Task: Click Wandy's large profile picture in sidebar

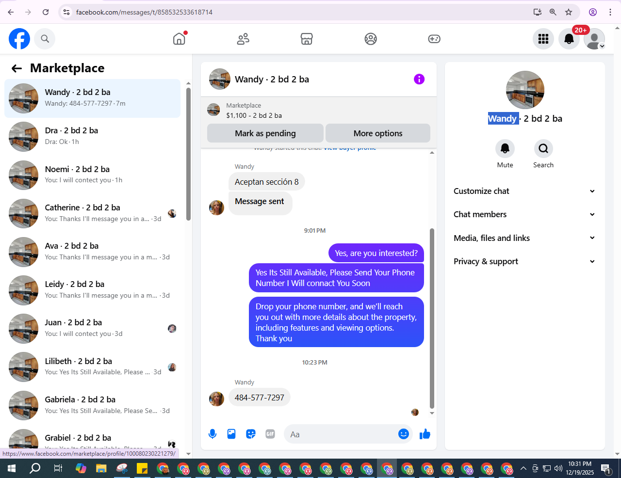Action: click(x=525, y=90)
